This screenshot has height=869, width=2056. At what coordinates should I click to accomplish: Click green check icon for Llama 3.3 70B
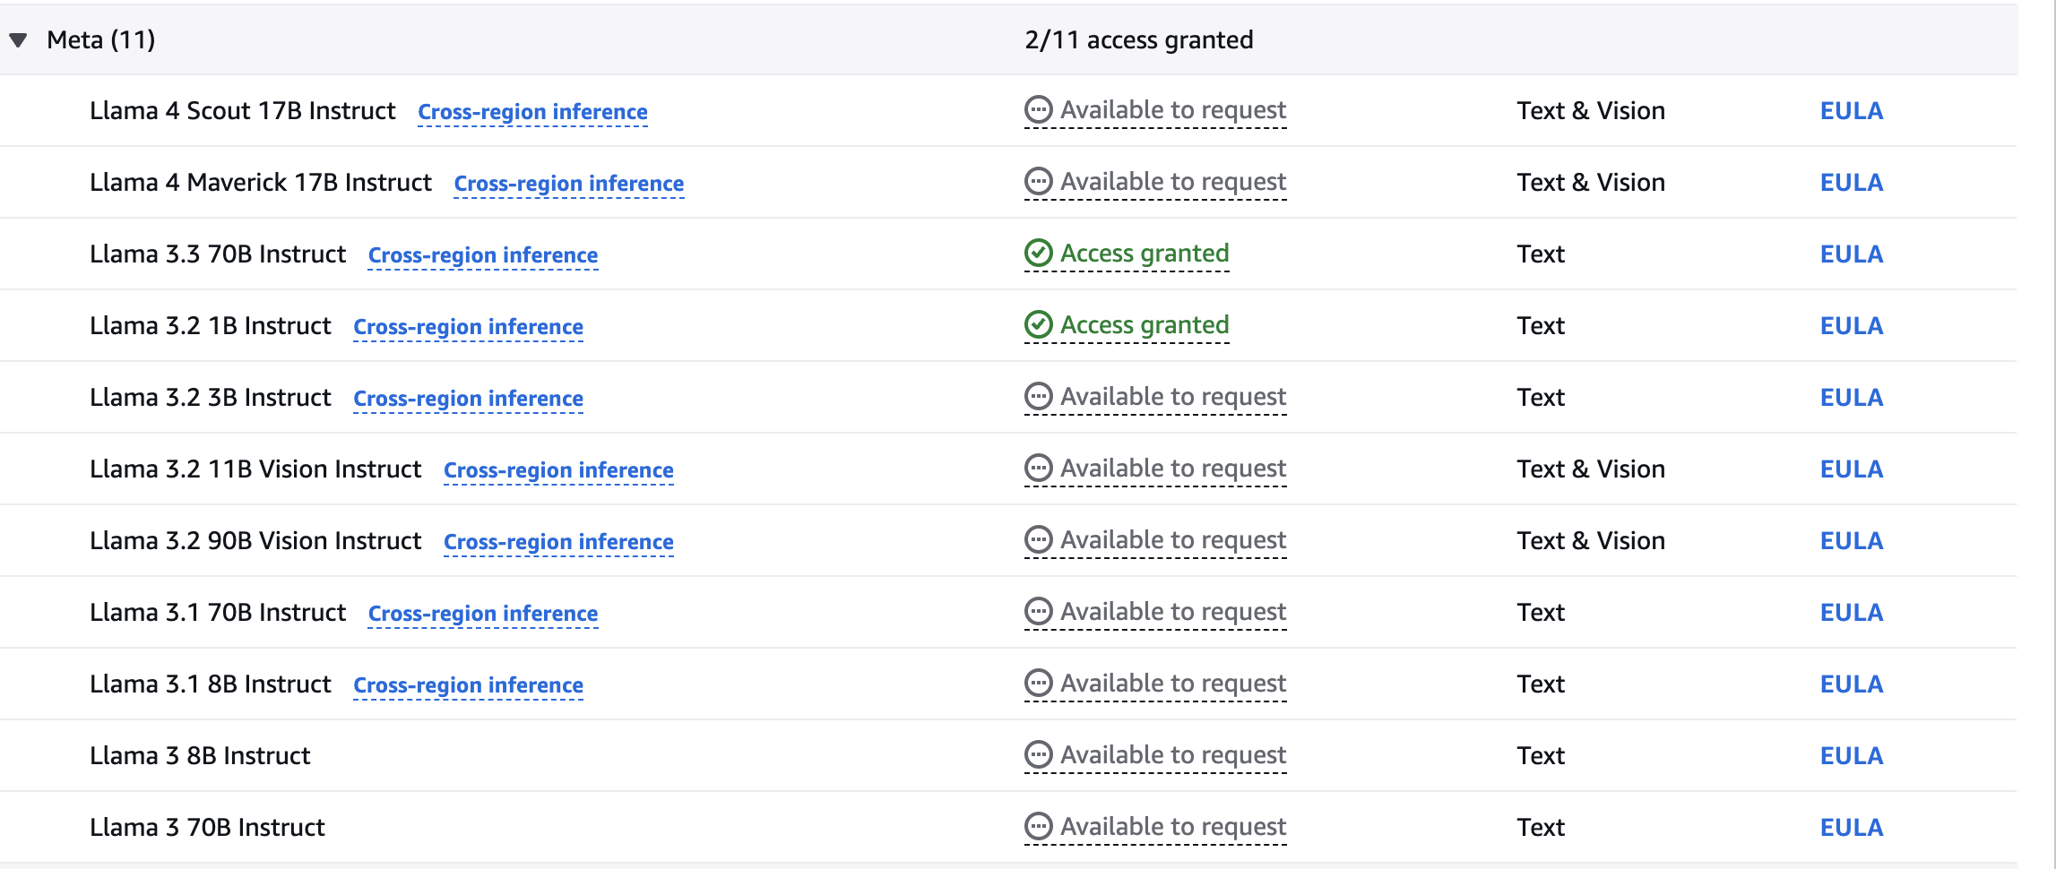[1038, 254]
